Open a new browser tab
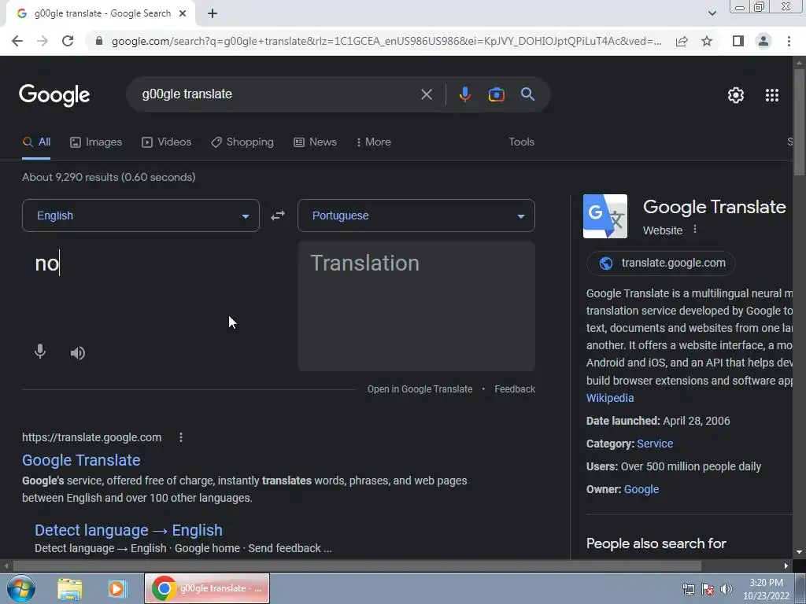The height and width of the screenshot is (604, 806). point(213,14)
